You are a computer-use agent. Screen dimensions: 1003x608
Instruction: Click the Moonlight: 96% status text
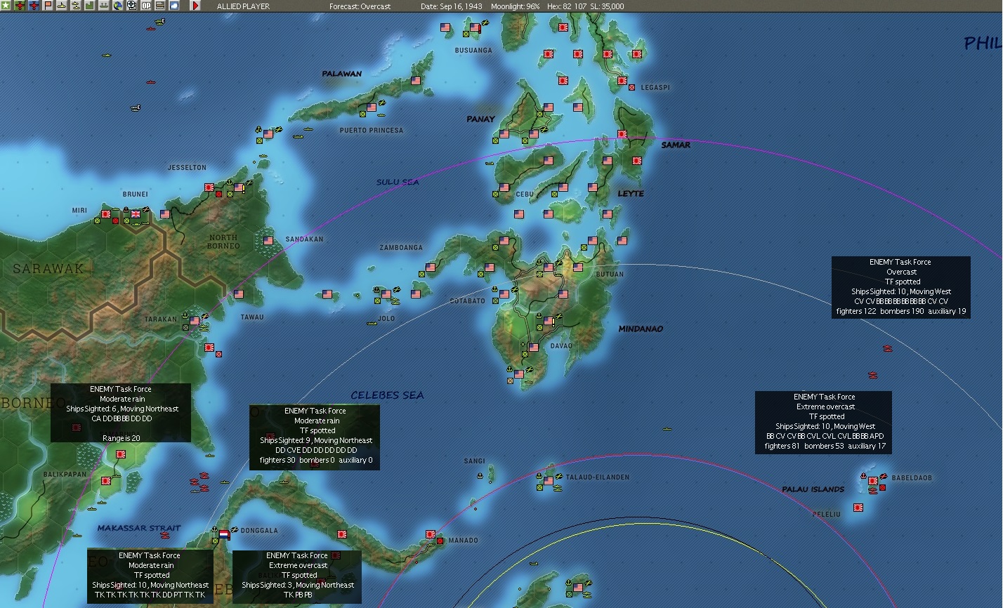coord(516,6)
